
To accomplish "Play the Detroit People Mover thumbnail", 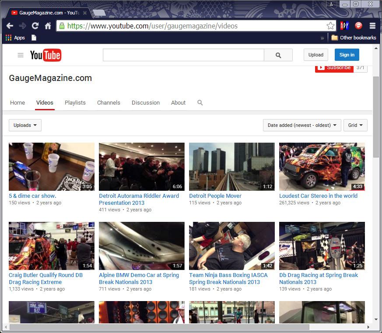I will point(231,167).
